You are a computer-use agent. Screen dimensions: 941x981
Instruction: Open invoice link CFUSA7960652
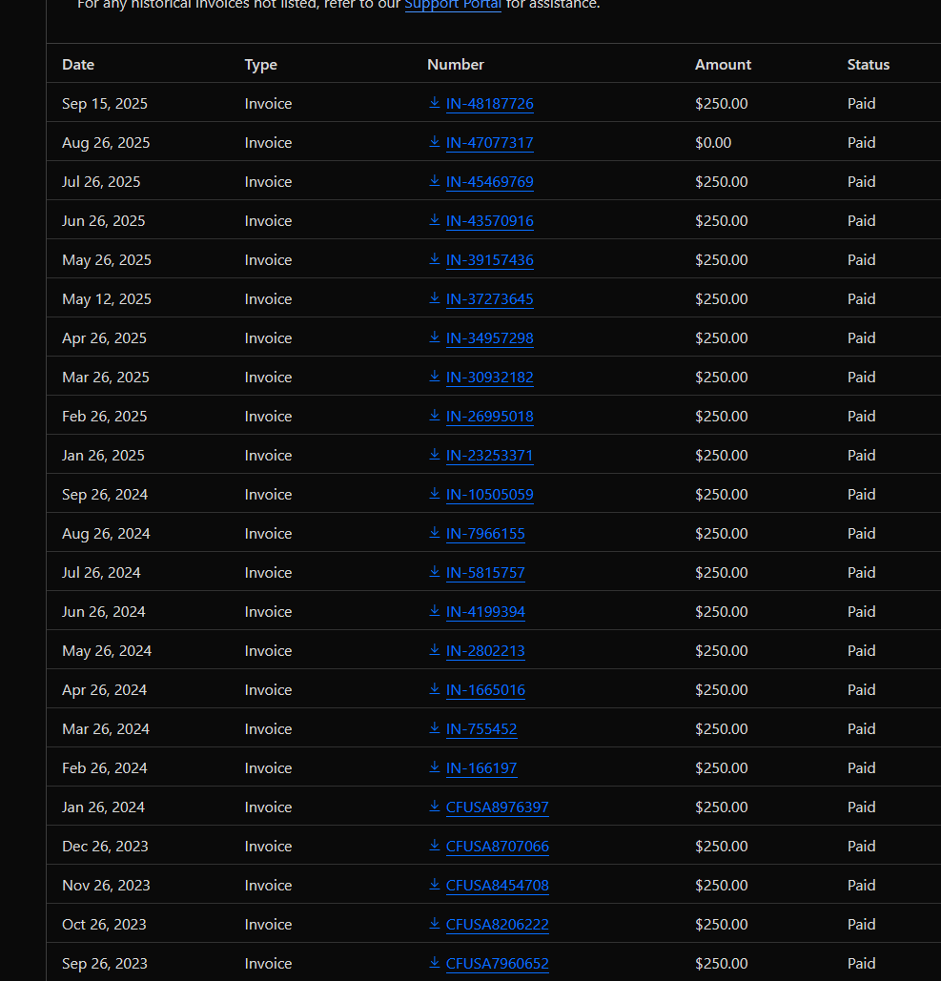498,964
